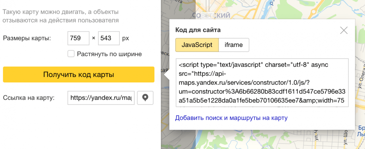365x149 pixels.
Task: Select the map width field showing 759
Action: 78,38
